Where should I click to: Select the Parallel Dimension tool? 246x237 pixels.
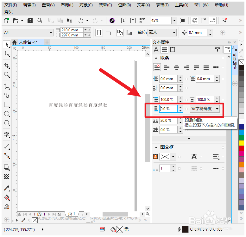click(x=7, y=146)
